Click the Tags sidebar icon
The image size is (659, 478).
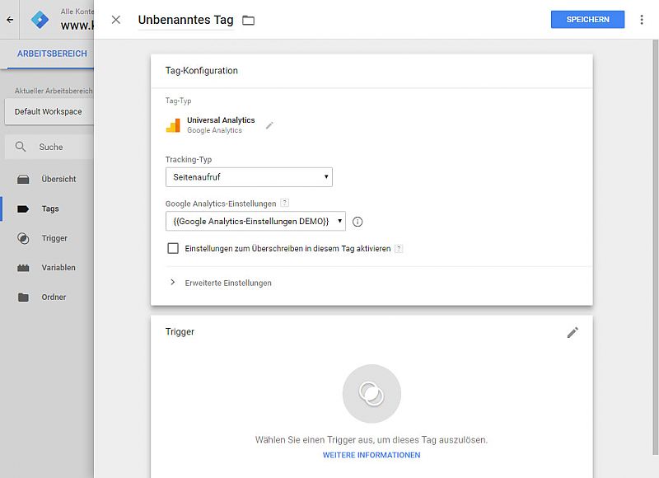coord(23,209)
